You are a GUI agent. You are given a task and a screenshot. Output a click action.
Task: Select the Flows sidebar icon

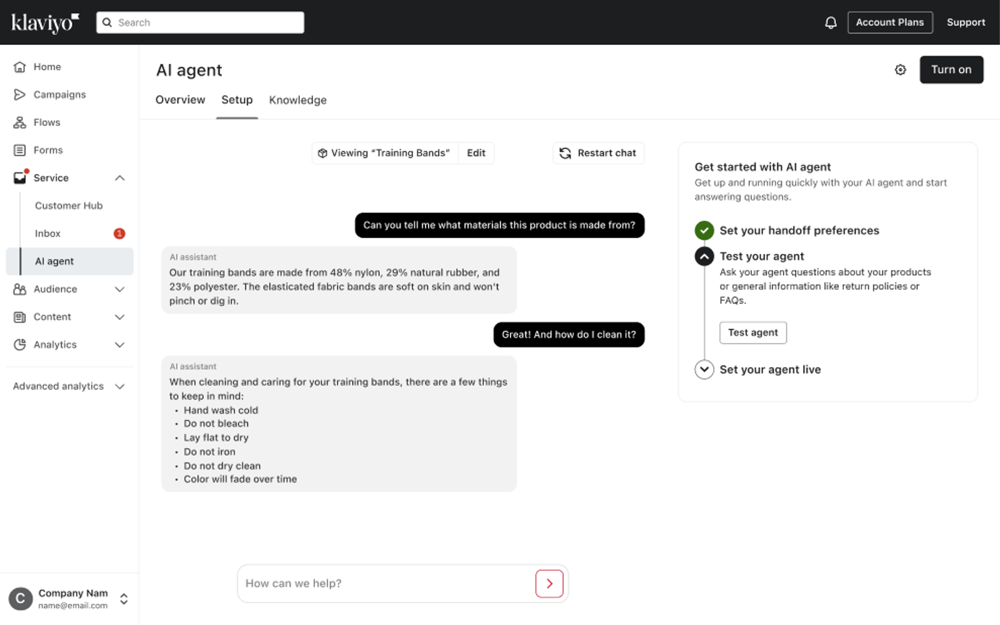point(20,122)
